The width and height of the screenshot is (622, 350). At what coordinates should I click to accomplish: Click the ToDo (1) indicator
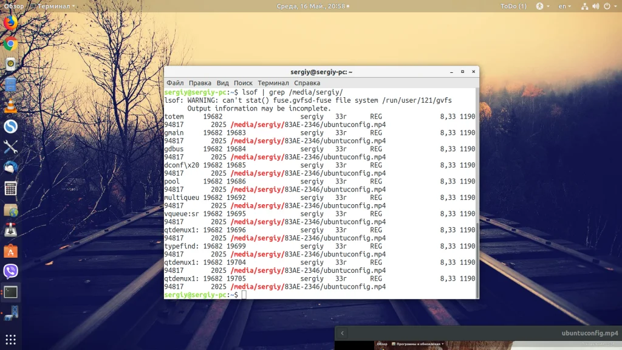pos(513,6)
